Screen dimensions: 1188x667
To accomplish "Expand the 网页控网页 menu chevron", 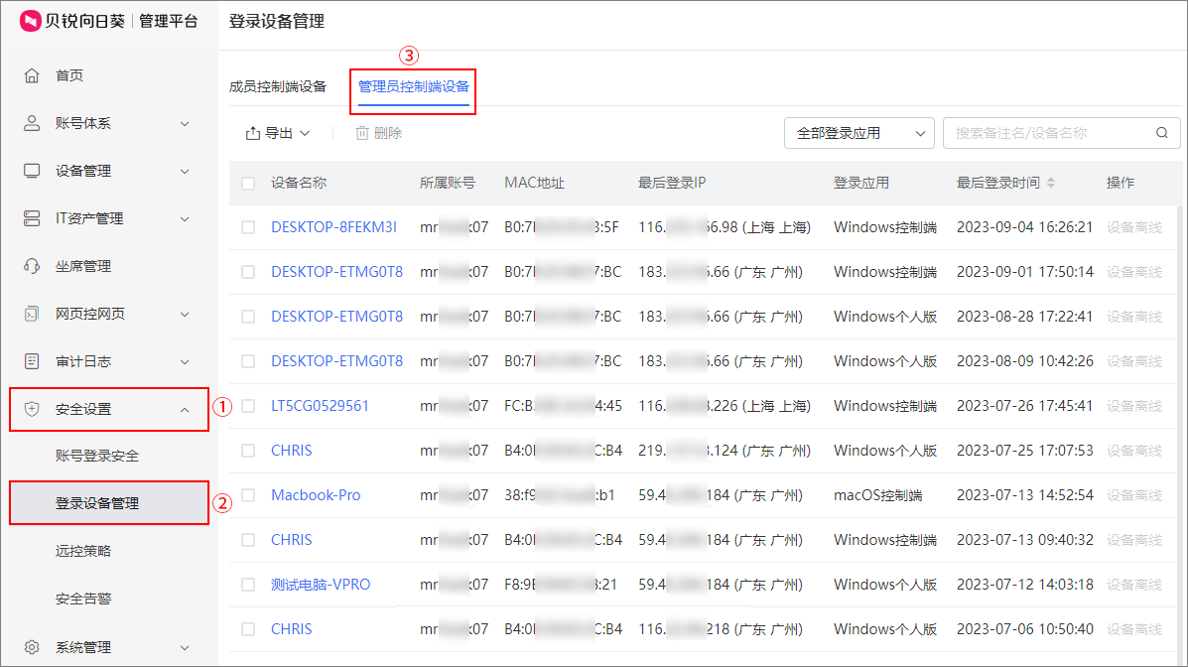I will click(x=185, y=315).
